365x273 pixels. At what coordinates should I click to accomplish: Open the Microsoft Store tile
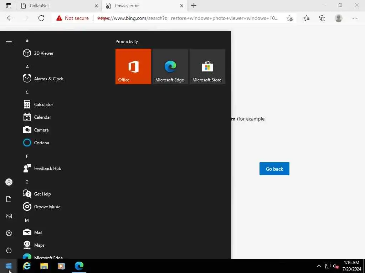tap(207, 66)
